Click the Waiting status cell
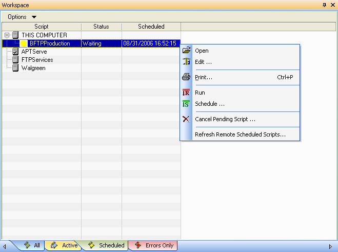The height and width of the screenshot is (252, 338). (102, 43)
